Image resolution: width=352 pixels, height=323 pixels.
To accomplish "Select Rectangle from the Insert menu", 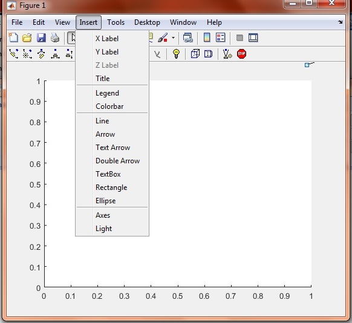I will (x=112, y=188).
